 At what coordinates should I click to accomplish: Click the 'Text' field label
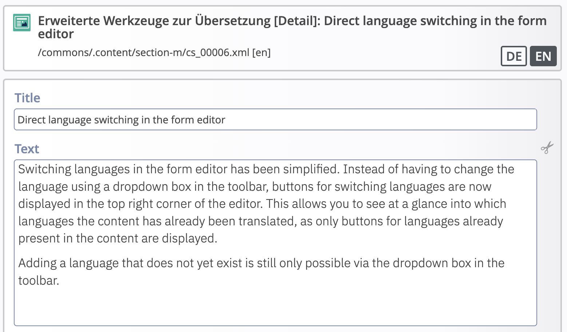click(x=27, y=149)
